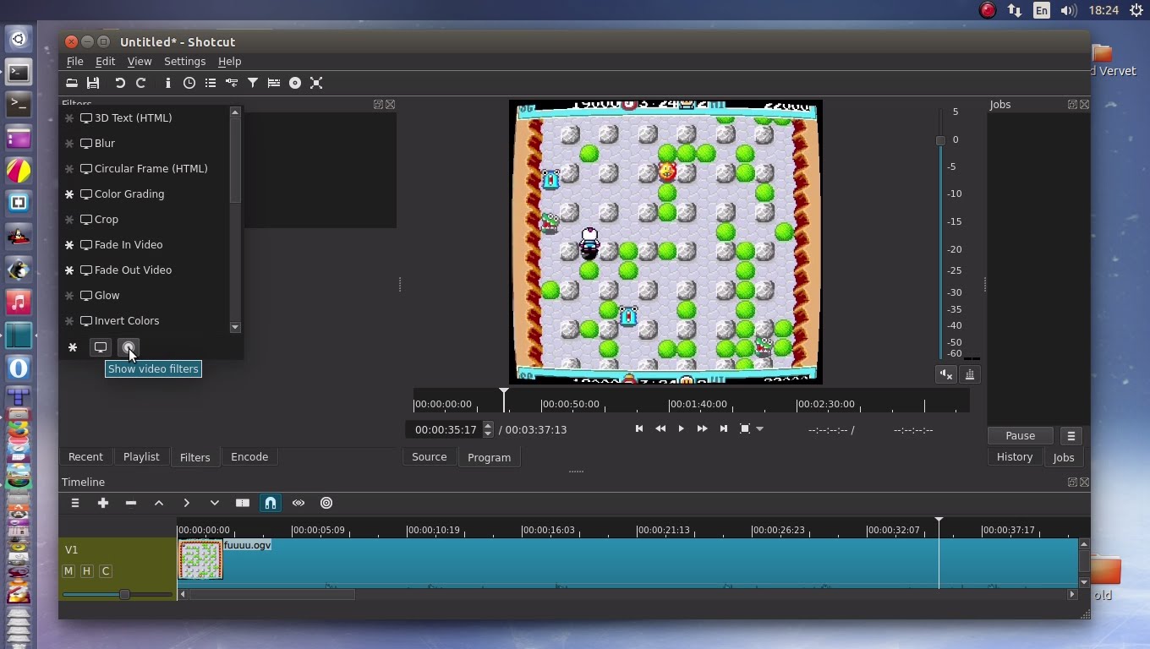Toggle favorite star for Fade In Video
Screen dimensions: 1150x649
69,245
